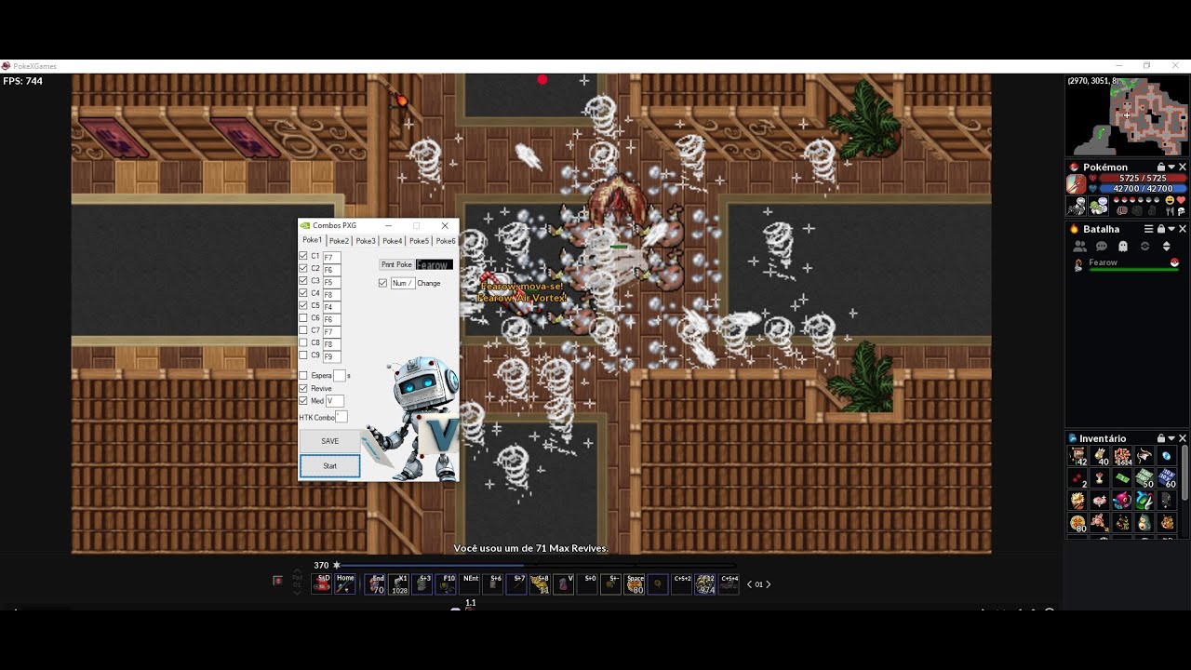This screenshot has width=1191, height=670.
Task: Click the Espera seconds input field
Action: (340, 376)
